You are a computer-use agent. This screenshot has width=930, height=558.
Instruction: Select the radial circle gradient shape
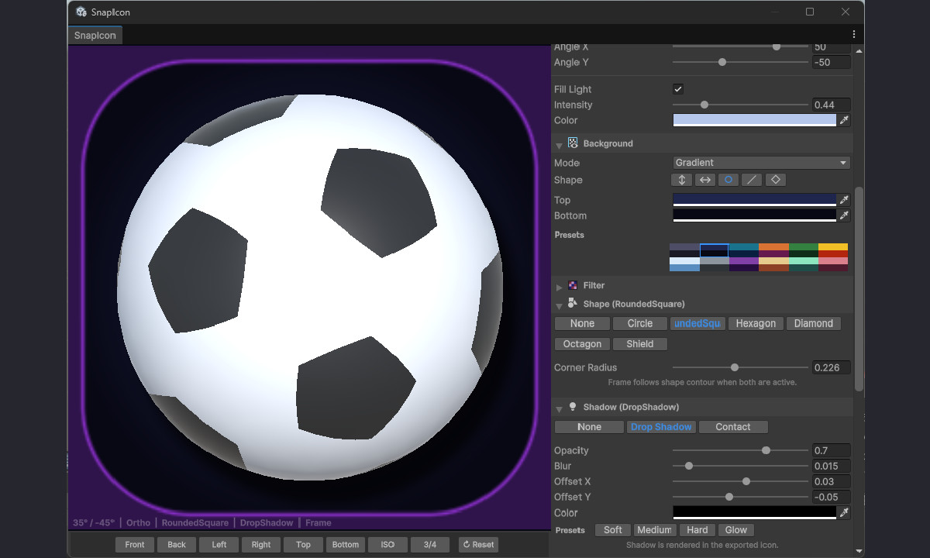point(728,179)
